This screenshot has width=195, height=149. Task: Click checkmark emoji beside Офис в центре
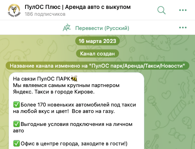click(17, 144)
